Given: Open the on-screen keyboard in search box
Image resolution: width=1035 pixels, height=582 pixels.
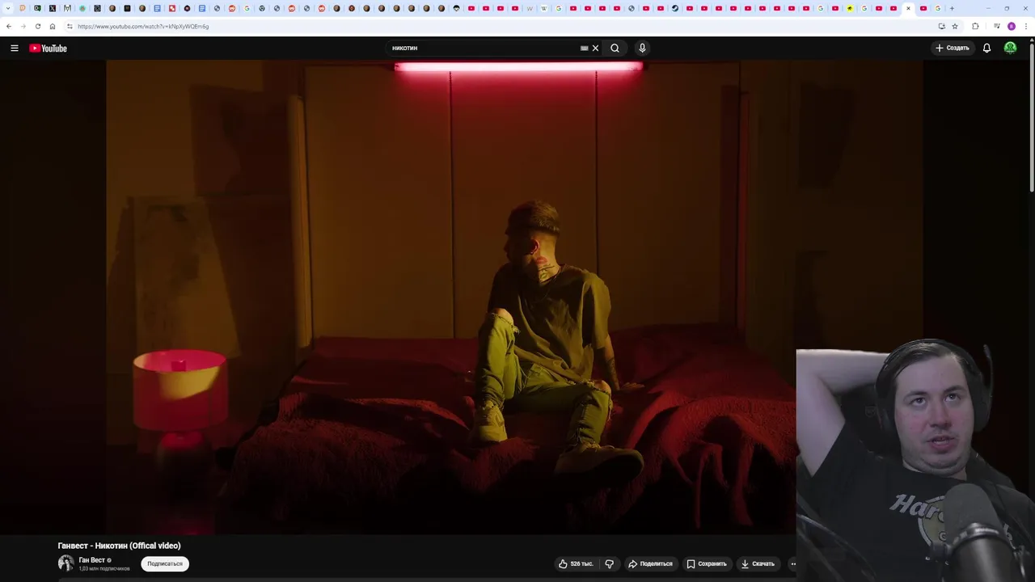Looking at the screenshot, I should click(585, 48).
